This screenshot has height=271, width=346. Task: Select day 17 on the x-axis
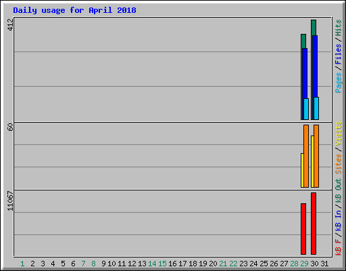(182, 264)
